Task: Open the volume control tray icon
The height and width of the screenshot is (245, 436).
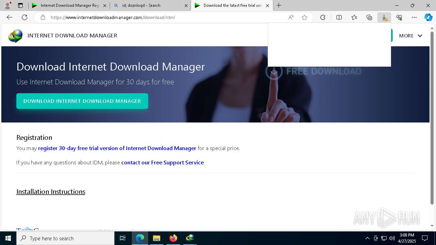Action: pyautogui.click(x=392, y=238)
